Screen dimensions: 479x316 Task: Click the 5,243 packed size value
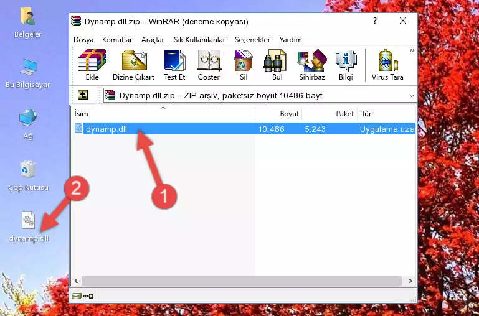pyautogui.click(x=315, y=129)
